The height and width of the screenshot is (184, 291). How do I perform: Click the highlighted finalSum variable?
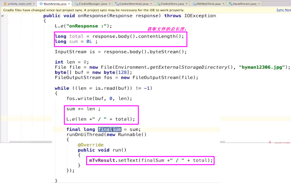[x=110, y=130]
